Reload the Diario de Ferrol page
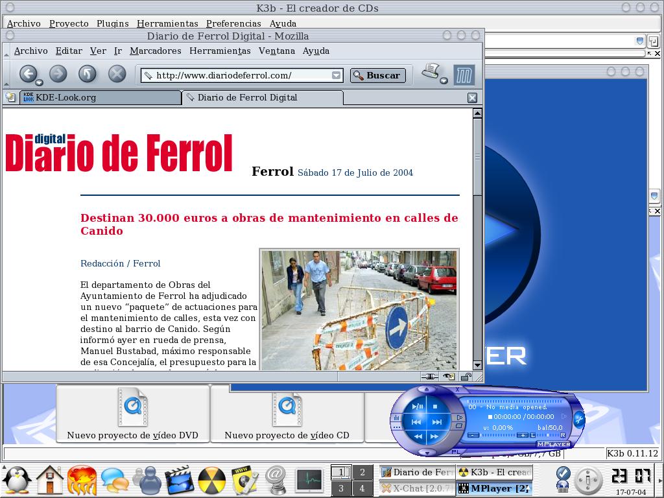This screenshot has width=664, height=498. 88,74
